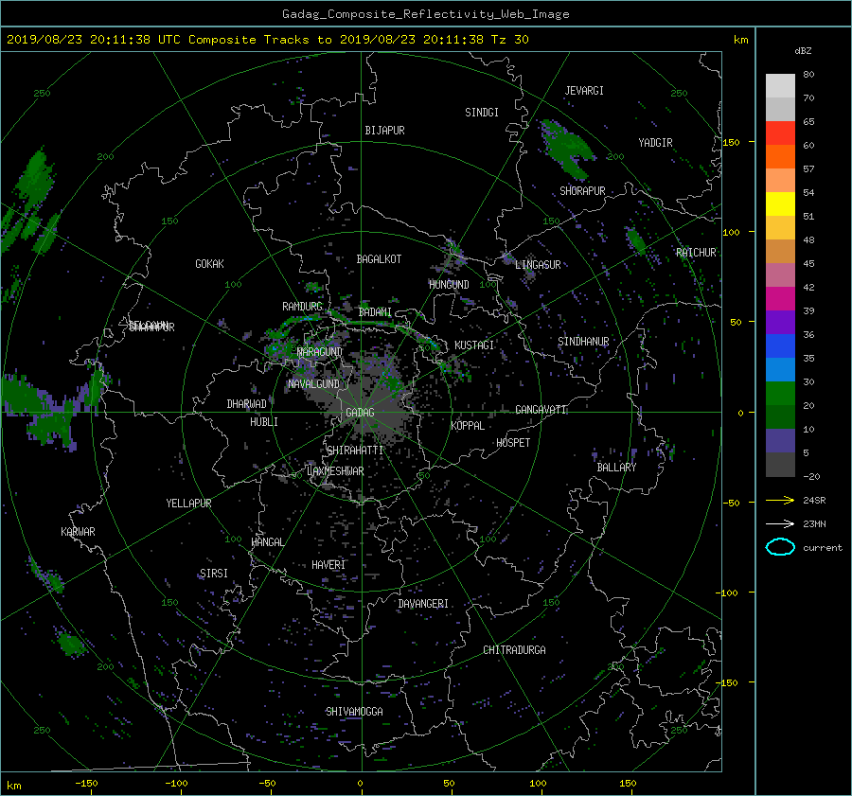
Task: Click the HUNGUND city label
Action: tap(449, 285)
